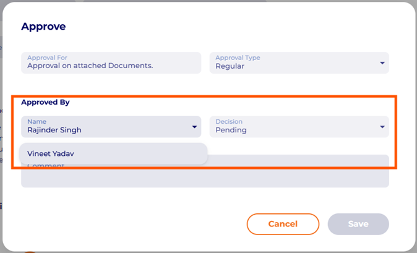This screenshot has width=417, height=253.
Task: Click the small 'Decision' field label
Action: click(229, 122)
